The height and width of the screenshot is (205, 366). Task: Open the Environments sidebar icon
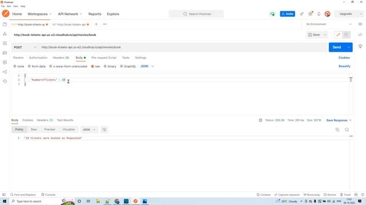click(5, 43)
